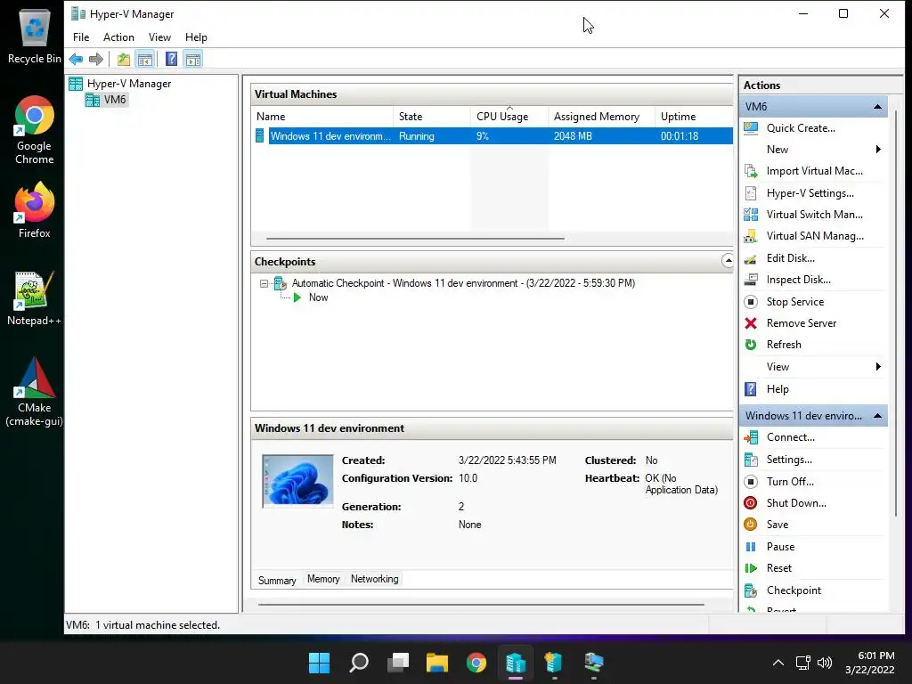Open Notepad++ desktop shortcut
Screen dimensions: 912x684
(x=35, y=298)
